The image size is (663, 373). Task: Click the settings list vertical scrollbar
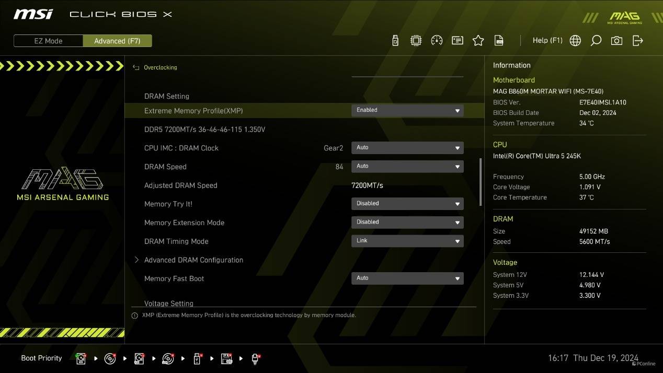480,182
